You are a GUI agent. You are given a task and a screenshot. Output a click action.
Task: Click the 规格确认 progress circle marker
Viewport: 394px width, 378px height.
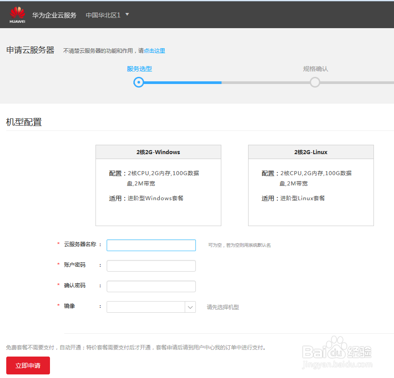tap(315, 82)
